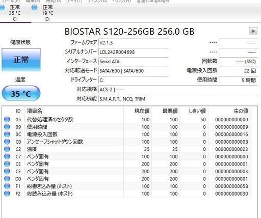This screenshot has height=218, width=261.
Task: Click the blue status orb above D: drive
Action: pyautogui.click(x=35, y=7)
